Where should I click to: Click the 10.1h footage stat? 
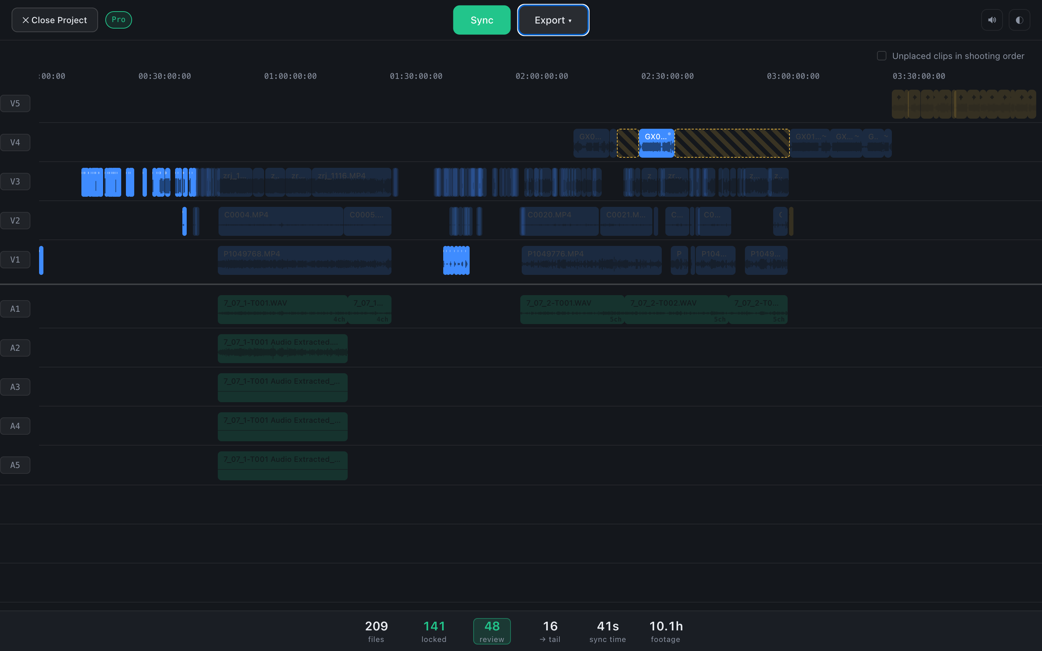666,631
